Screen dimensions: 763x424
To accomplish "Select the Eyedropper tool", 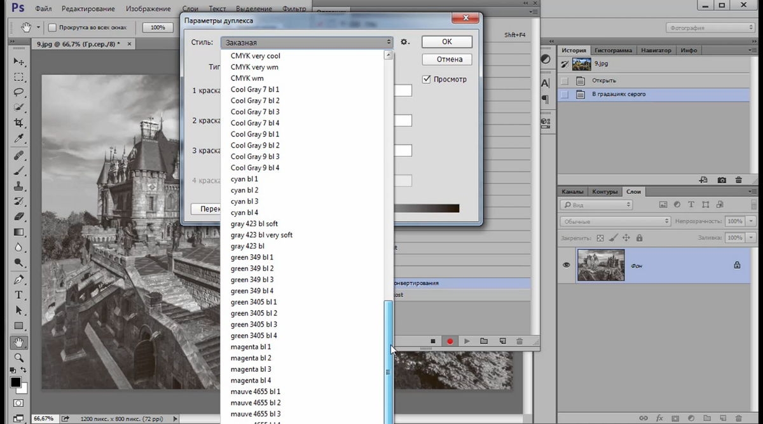I will pyautogui.click(x=19, y=138).
